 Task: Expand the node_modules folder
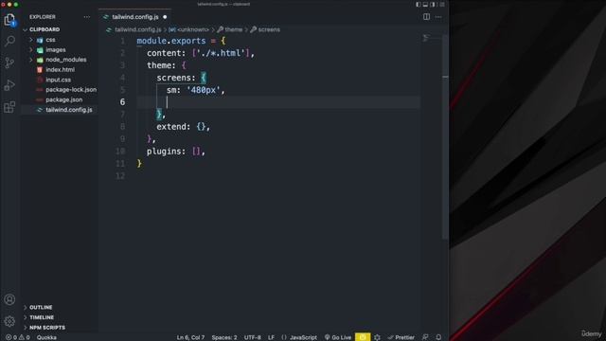pos(65,60)
